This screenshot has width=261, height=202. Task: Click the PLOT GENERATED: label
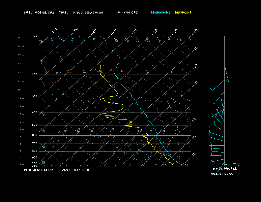tap(39, 170)
